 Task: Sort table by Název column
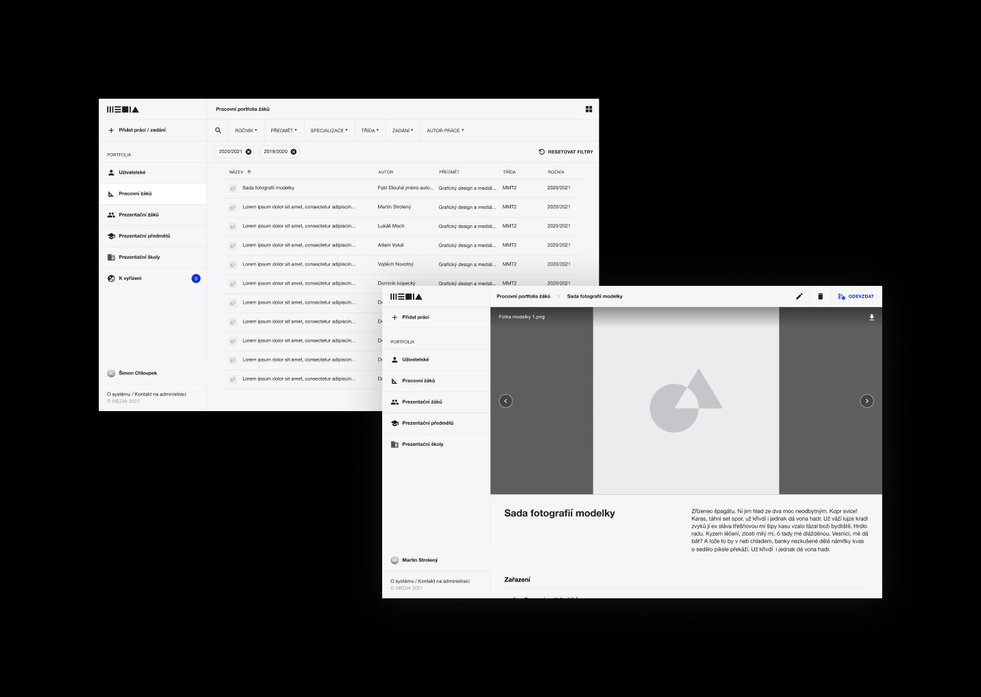[237, 172]
